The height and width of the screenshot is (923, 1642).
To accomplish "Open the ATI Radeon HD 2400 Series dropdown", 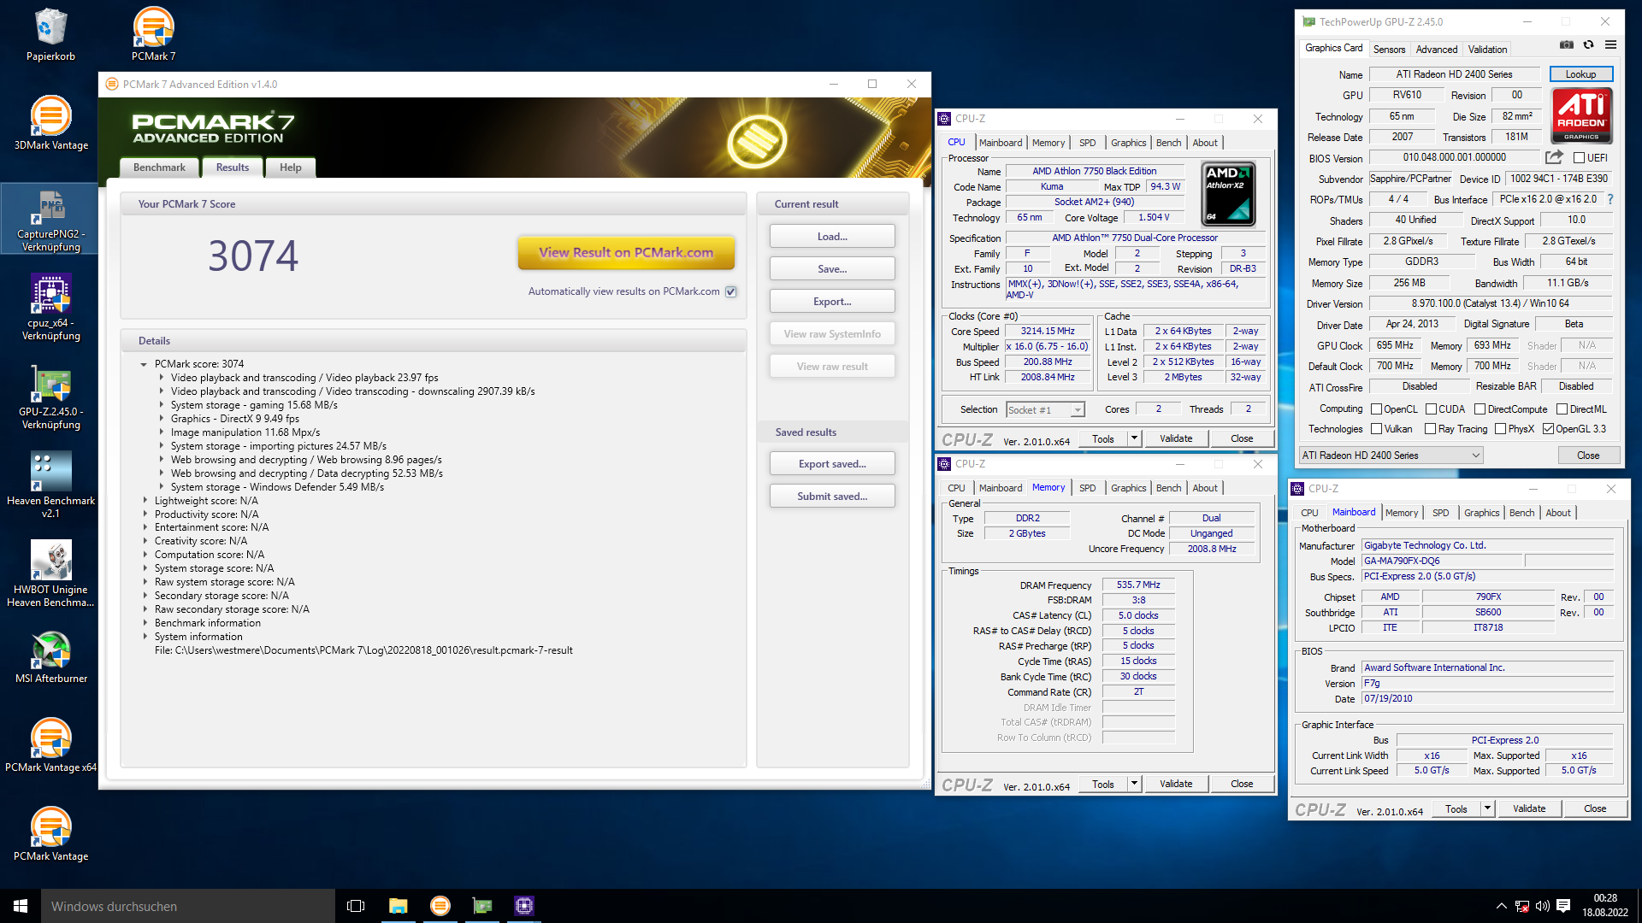I will (x=1391, y=456).
